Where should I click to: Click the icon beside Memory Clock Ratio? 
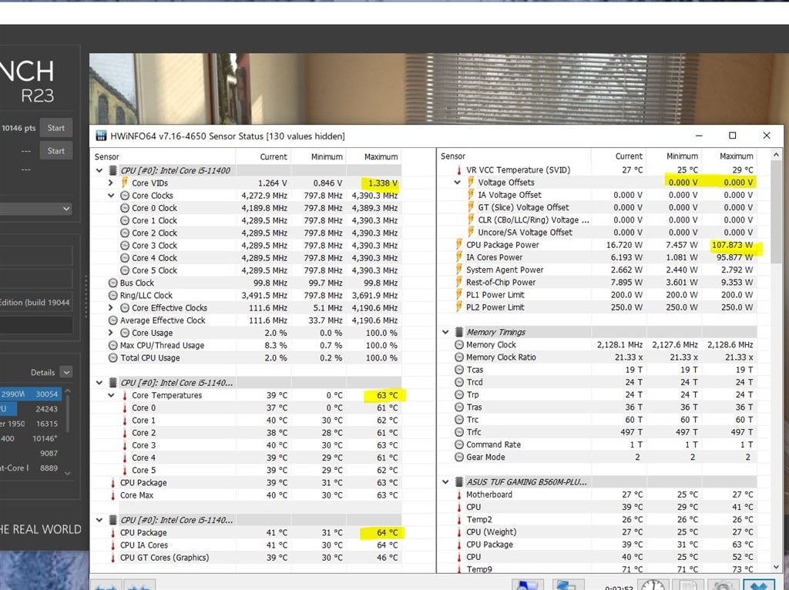pos(459,357)
